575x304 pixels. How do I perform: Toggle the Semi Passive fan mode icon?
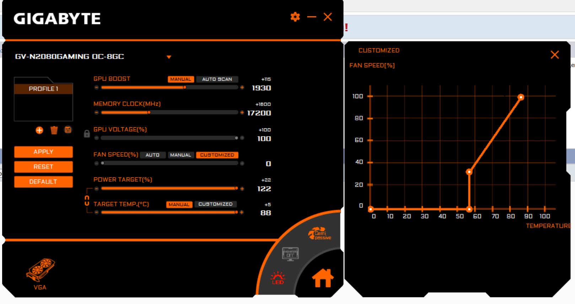(319, 233)
